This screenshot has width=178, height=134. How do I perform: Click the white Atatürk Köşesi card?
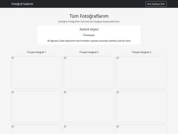(x=89, y=35)
